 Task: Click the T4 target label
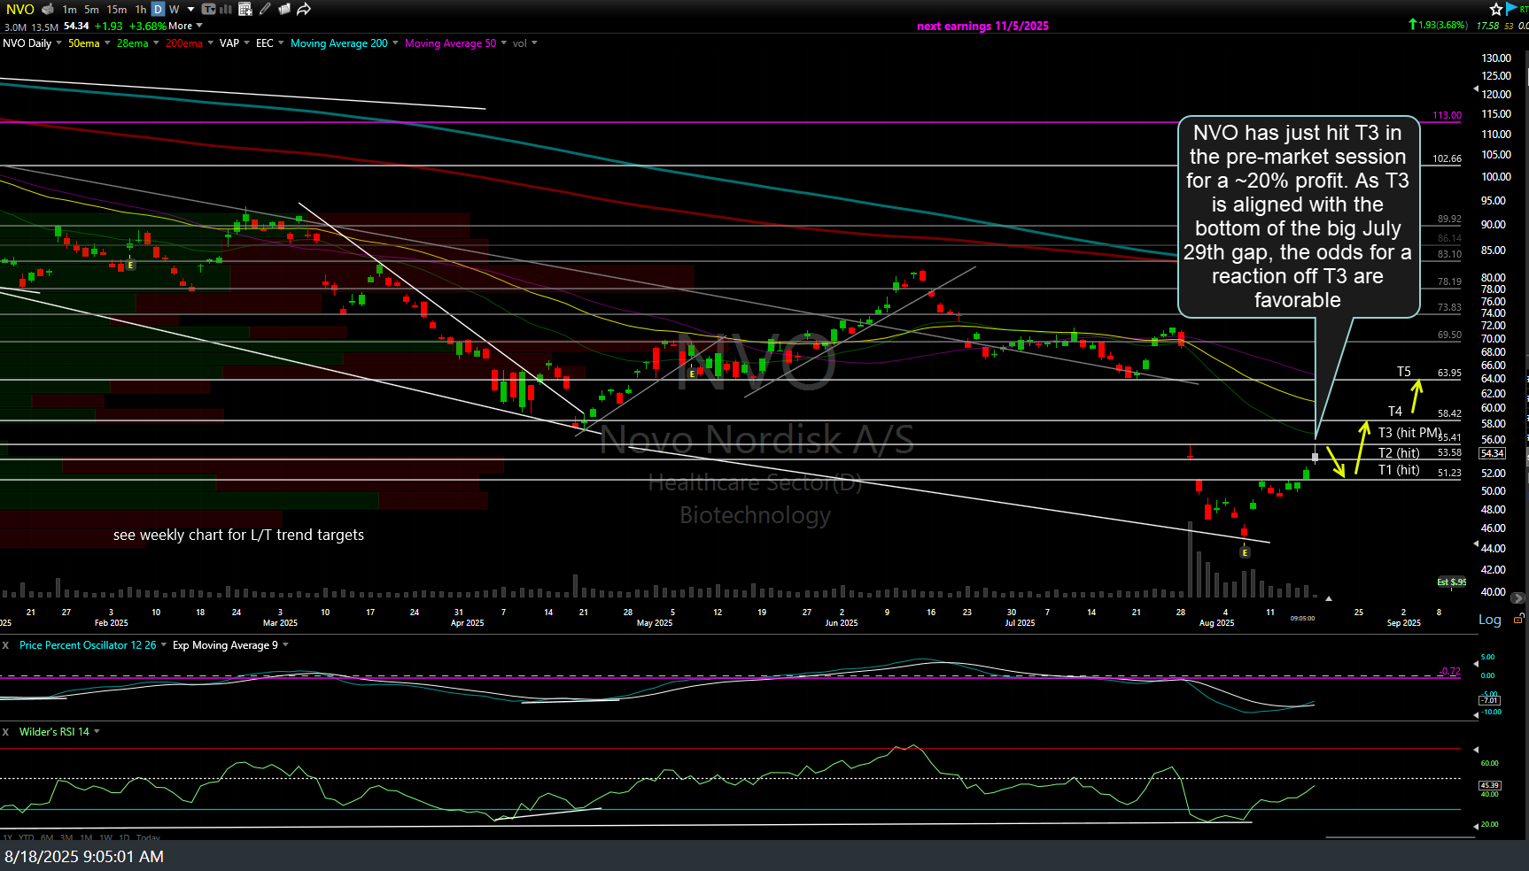click(1395, 412)
